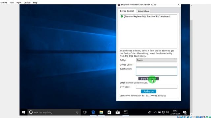Click the Justification text area
The height and width of the screenshot is (118, 211).
[156, 71]
